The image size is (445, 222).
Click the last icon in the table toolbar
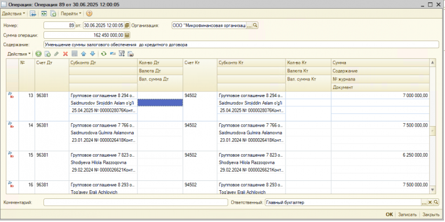[130, 54]
